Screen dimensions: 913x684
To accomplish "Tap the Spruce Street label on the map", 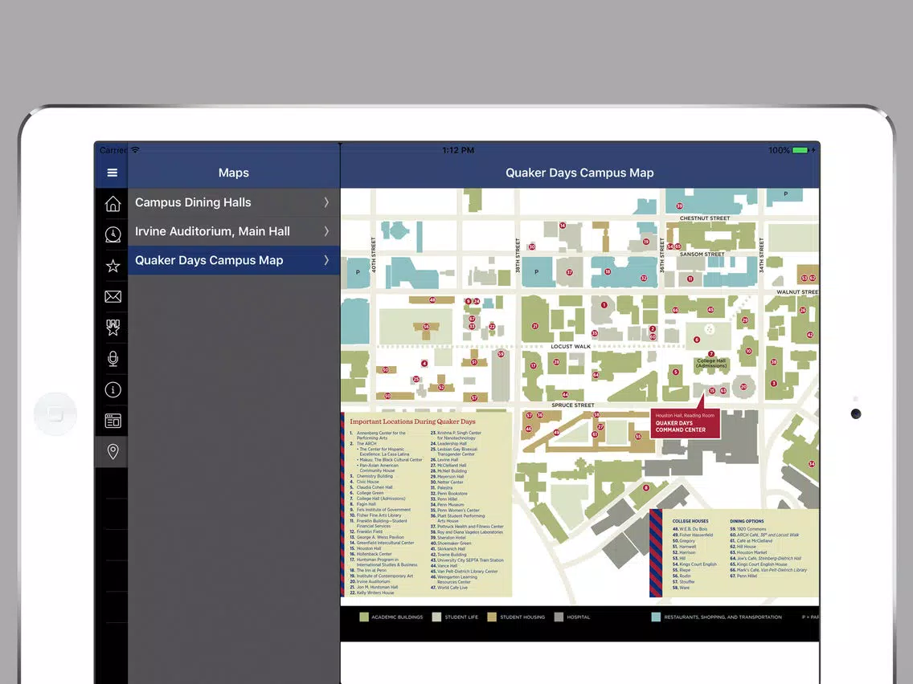I will point(573,405).
